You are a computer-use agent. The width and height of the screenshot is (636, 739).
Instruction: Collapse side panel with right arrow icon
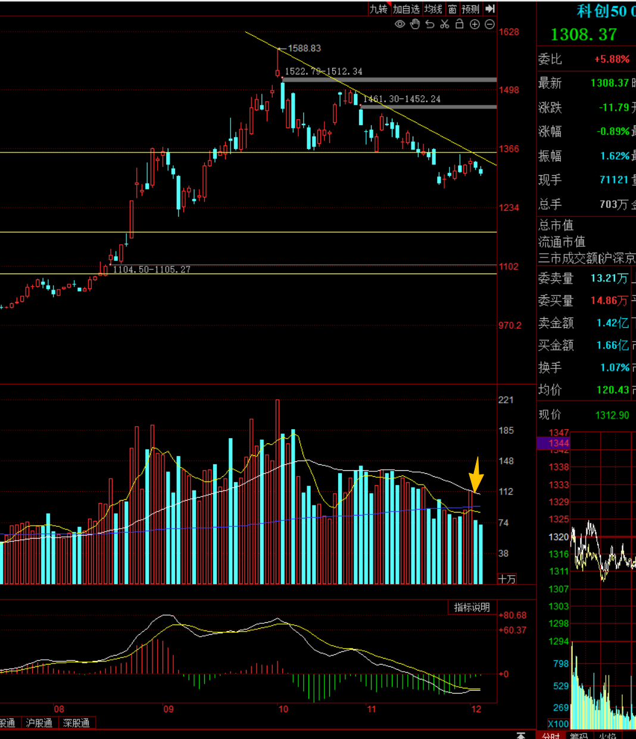click(x=490, y=9)
